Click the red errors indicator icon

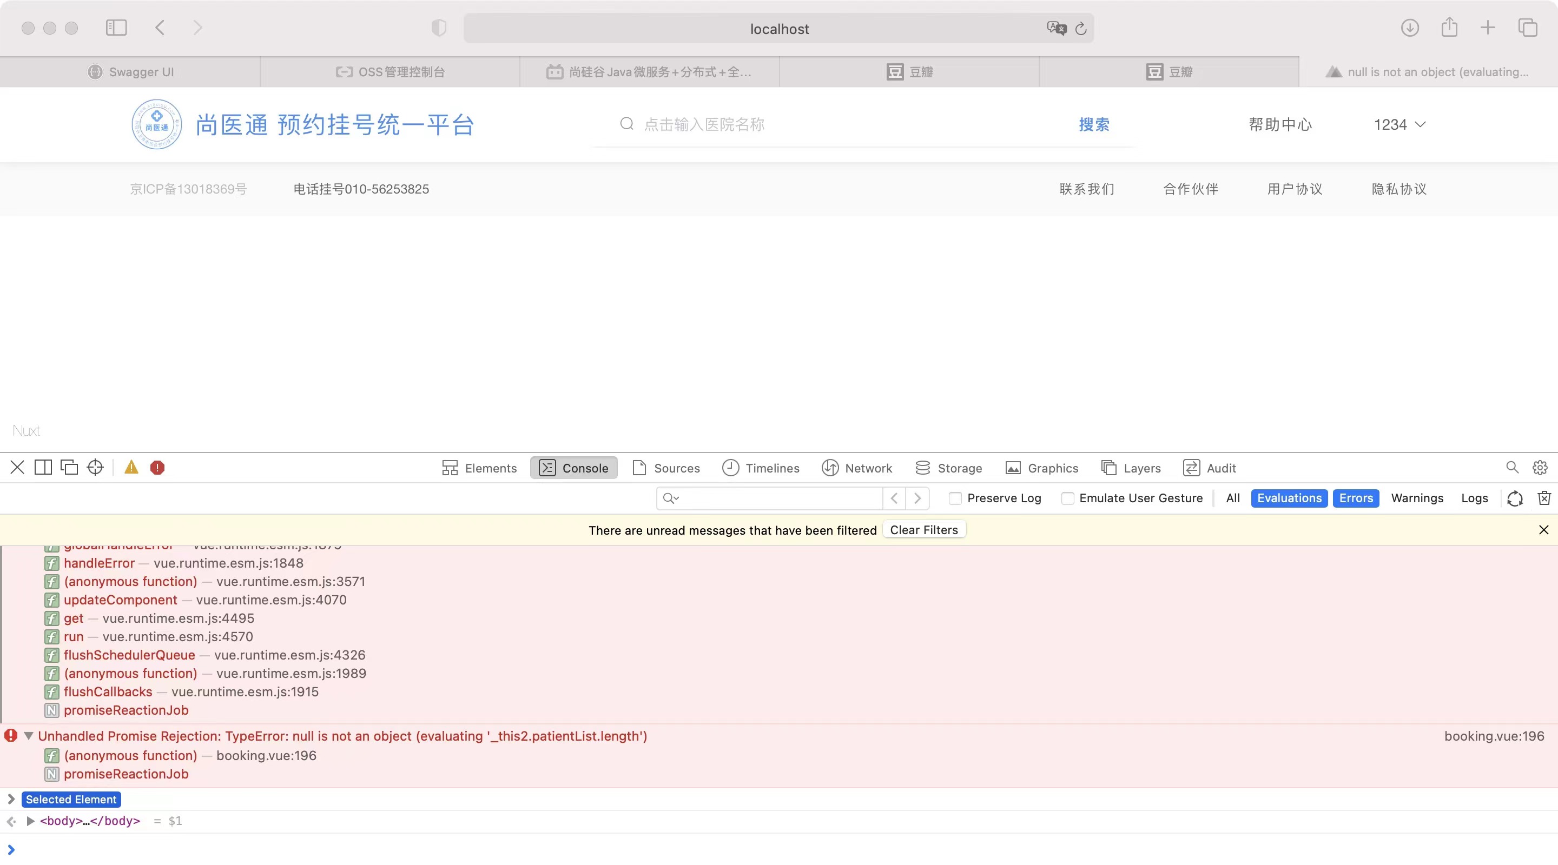[x=157, y=467]
